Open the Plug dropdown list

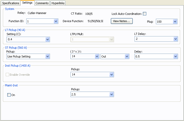175,22
